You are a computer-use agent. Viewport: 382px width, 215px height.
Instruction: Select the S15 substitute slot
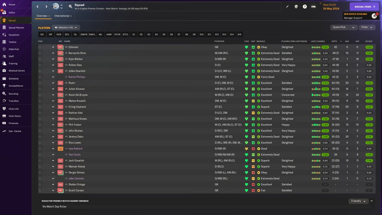tap(239, 35)
